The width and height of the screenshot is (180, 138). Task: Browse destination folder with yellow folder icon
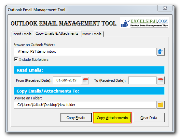pyautogui.click(x=160, y=105)
